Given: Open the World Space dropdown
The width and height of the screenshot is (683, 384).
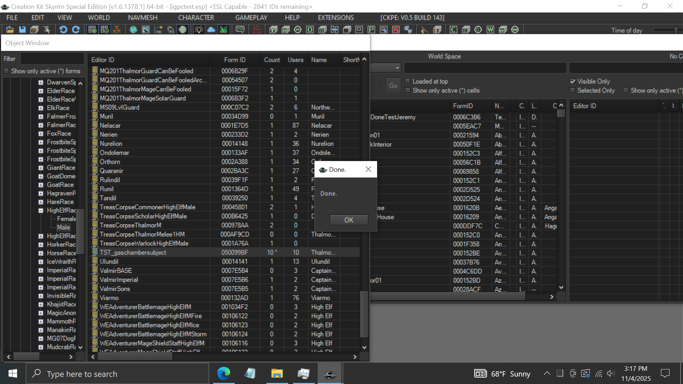Looking at the screenshot, I should pyautogui.click(x=397, y=68).
